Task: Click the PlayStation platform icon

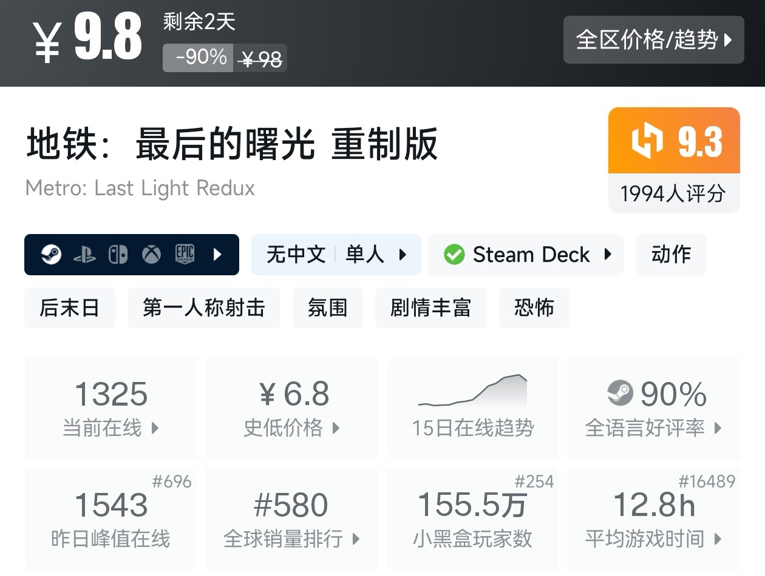Action: pos(84,255)
